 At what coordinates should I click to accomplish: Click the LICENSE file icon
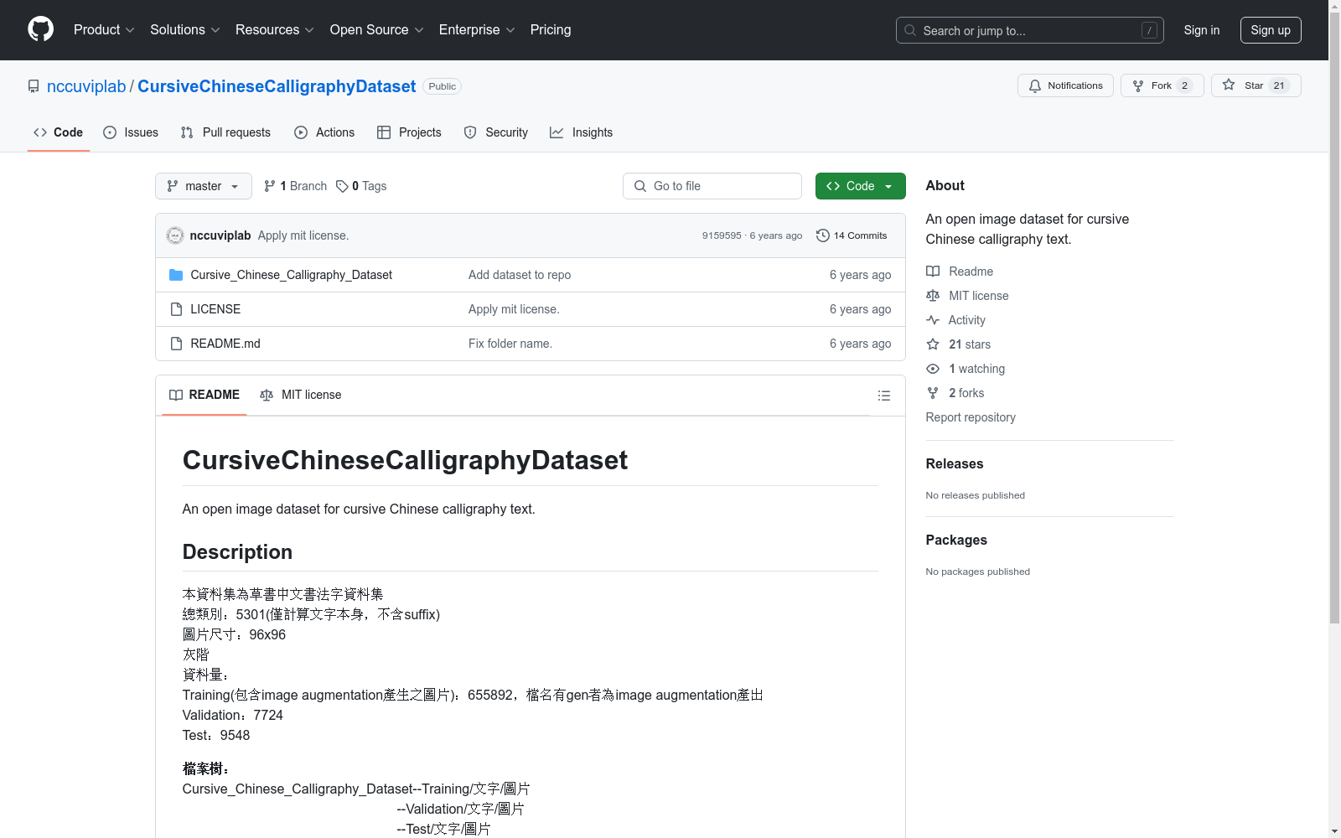point(176,309)
